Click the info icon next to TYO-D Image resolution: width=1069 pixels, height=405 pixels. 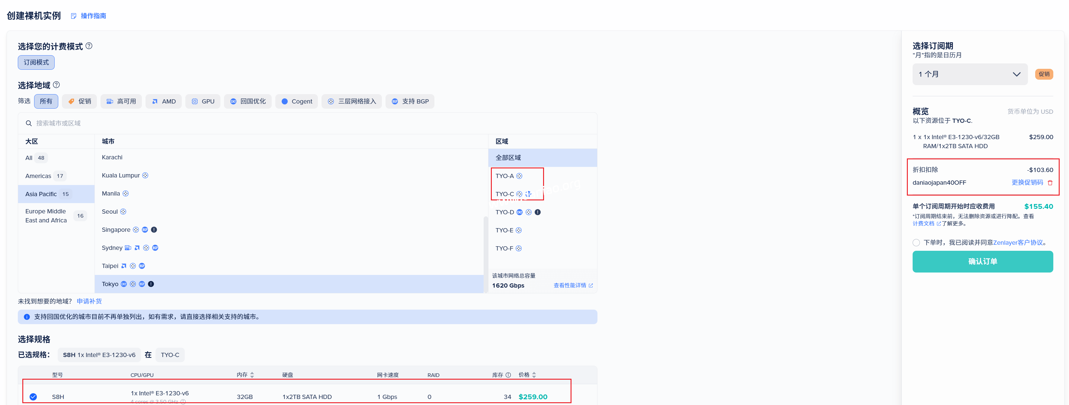click(537, 212)
